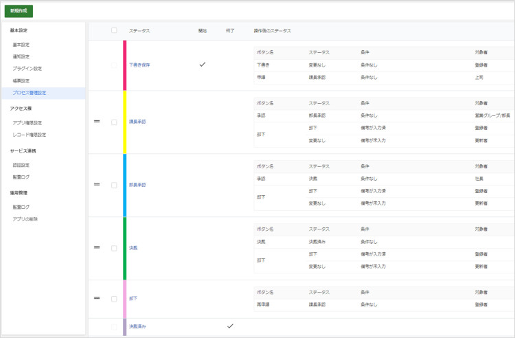Click 課長承認 status cell in the 申請 row
The height and width of the screenshot is (338, 515).
(317, 78)
